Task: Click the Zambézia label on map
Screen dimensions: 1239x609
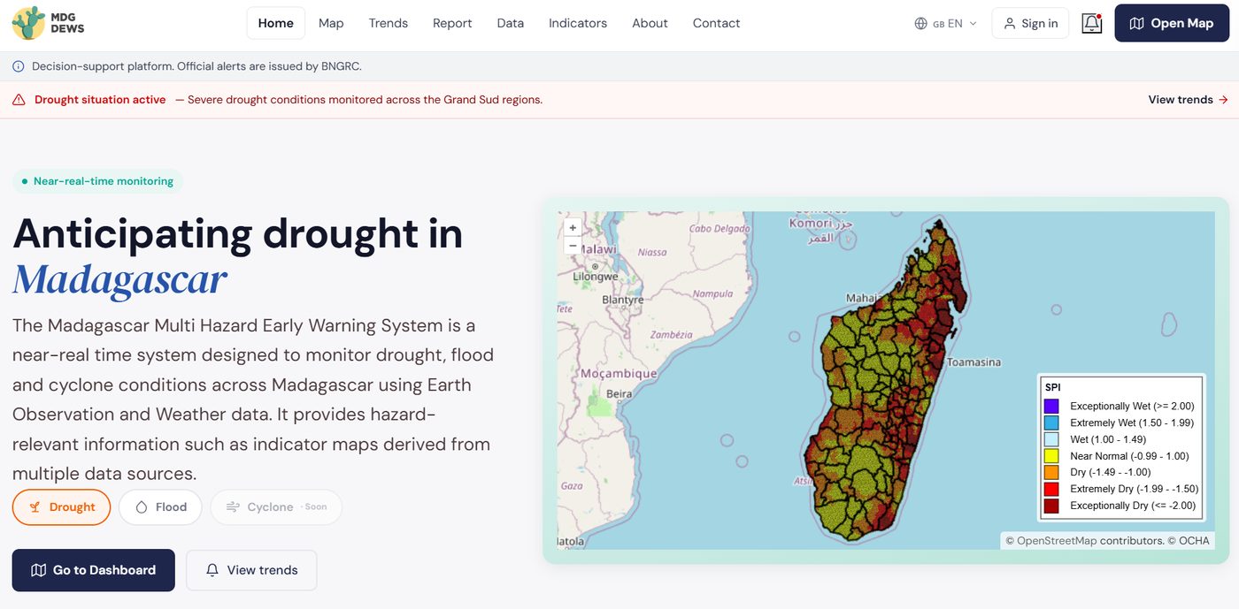Action: tap(671, 335)
